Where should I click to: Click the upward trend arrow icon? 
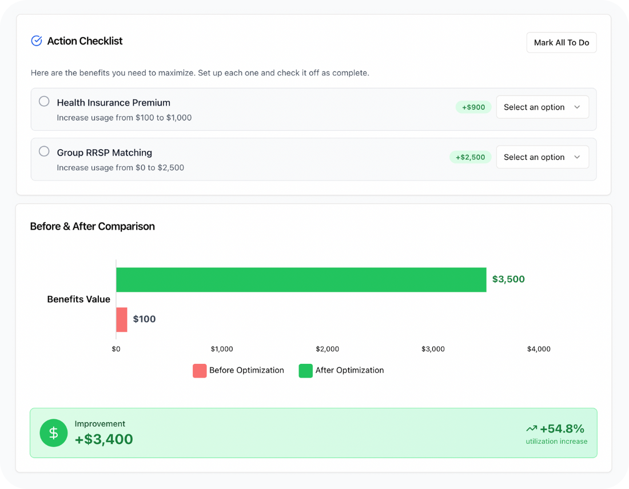(x=531, y=428)
